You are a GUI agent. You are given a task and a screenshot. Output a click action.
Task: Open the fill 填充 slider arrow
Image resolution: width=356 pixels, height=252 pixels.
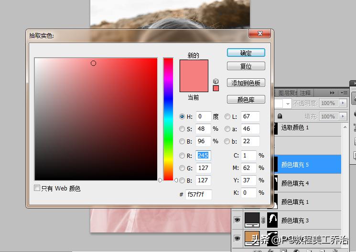click(x=343, y=116)
